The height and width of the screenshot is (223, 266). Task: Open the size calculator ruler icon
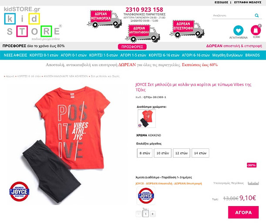click(253, 183)
